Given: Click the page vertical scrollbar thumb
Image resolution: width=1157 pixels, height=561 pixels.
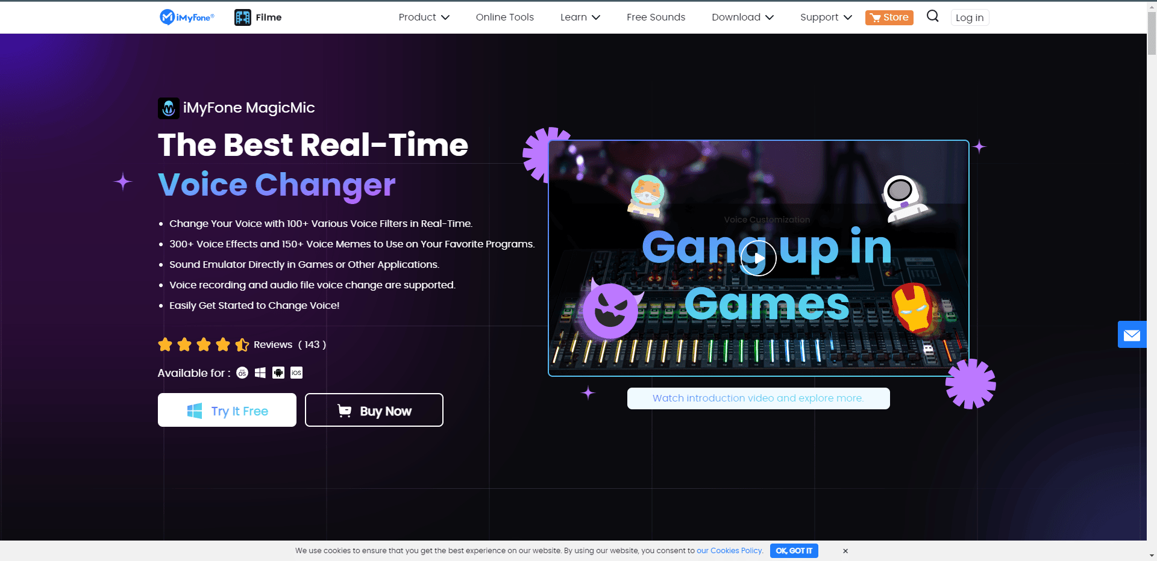Looking at the screenshot, I should pyautogui.click(x=1152, y=34).
